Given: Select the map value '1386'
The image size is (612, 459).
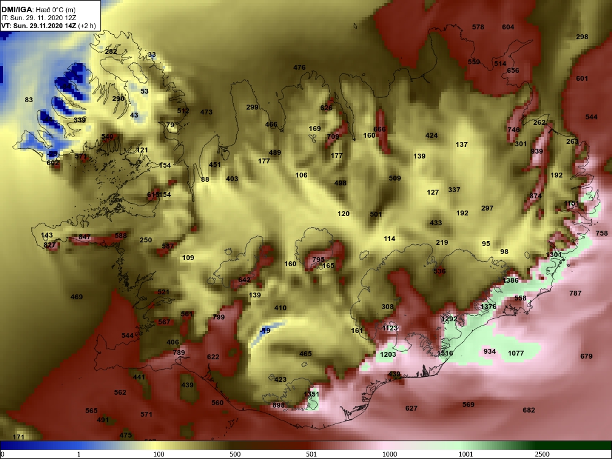Looking at the screenshot, I should pos(511,280).
